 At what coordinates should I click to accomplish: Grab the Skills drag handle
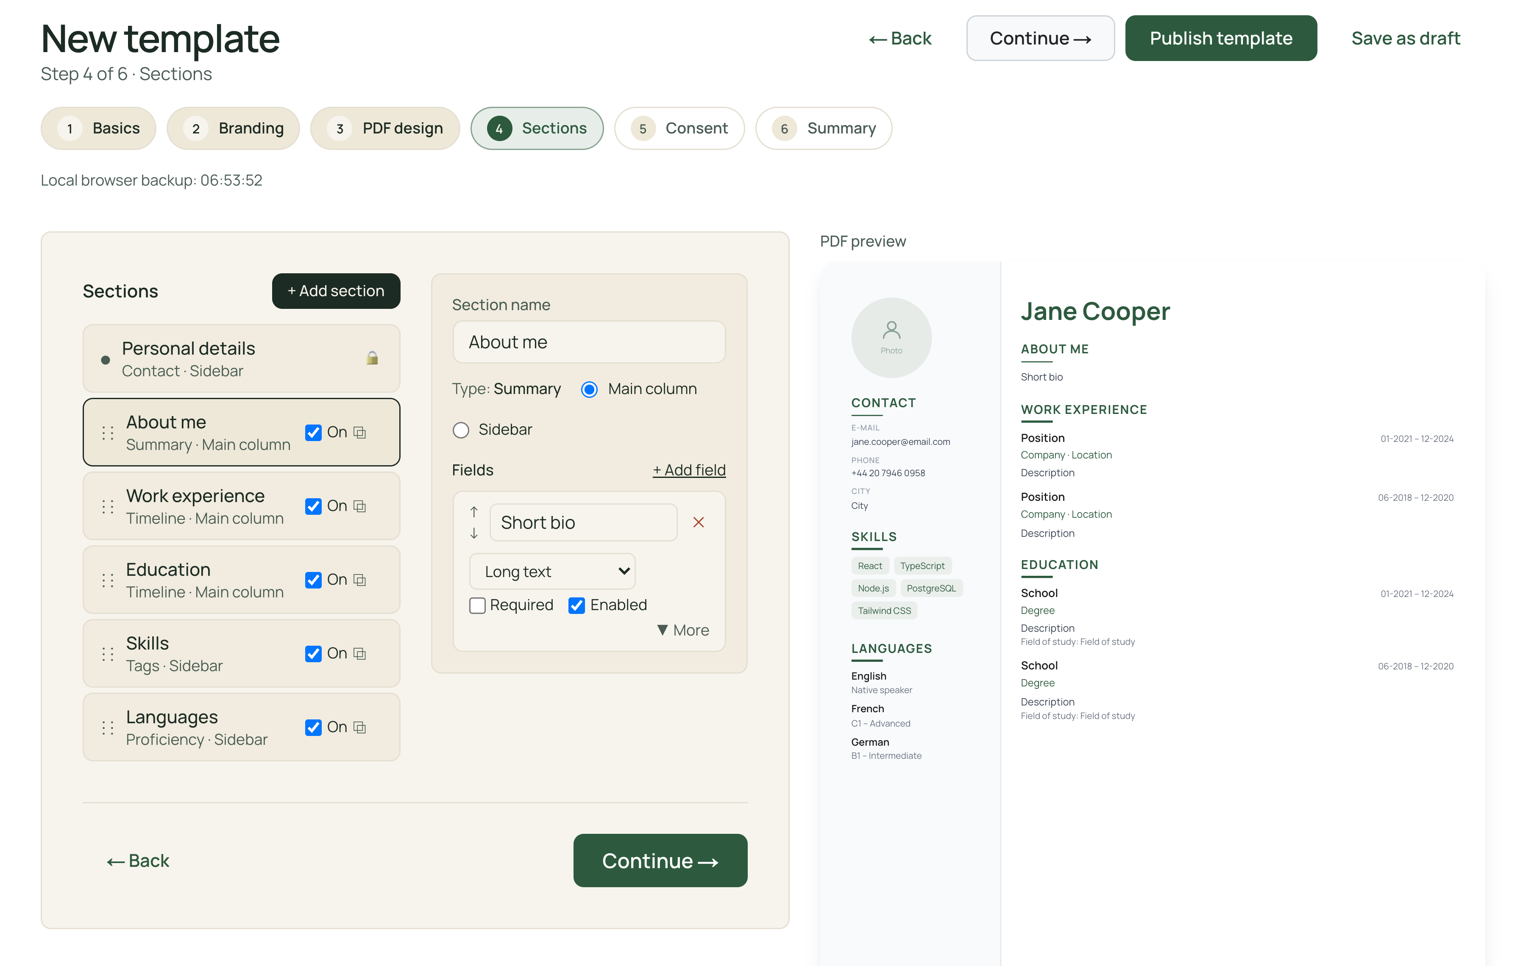(x=108, y=654)
